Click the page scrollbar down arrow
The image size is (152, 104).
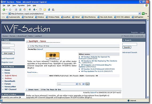[x=148, y=97]
